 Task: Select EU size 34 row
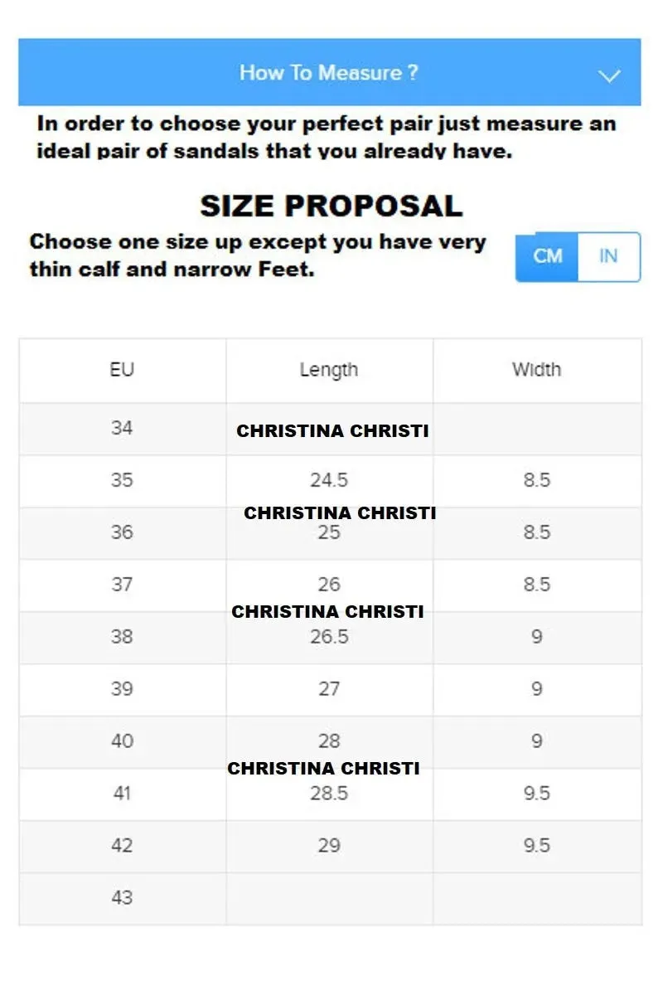pyautogui.click(x=331, y=430)
